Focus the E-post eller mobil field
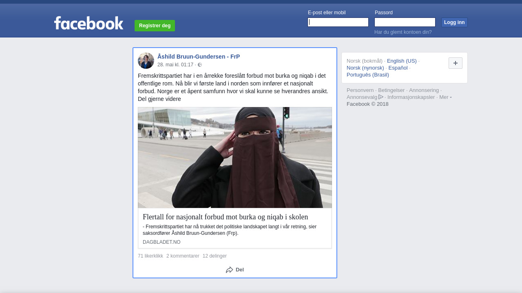Image resolution: width=522 pixels, height=293 pixels. click(x=338, y=22)
